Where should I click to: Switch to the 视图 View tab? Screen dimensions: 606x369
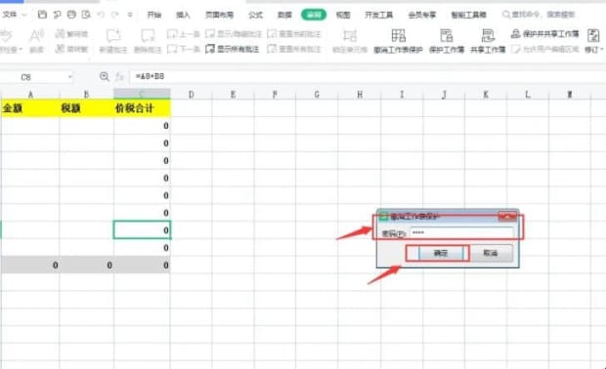[x=343, y=15]
